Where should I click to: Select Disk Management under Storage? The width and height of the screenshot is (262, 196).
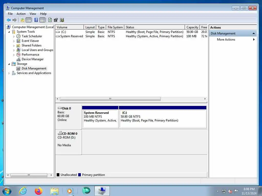tap(34, 68)
